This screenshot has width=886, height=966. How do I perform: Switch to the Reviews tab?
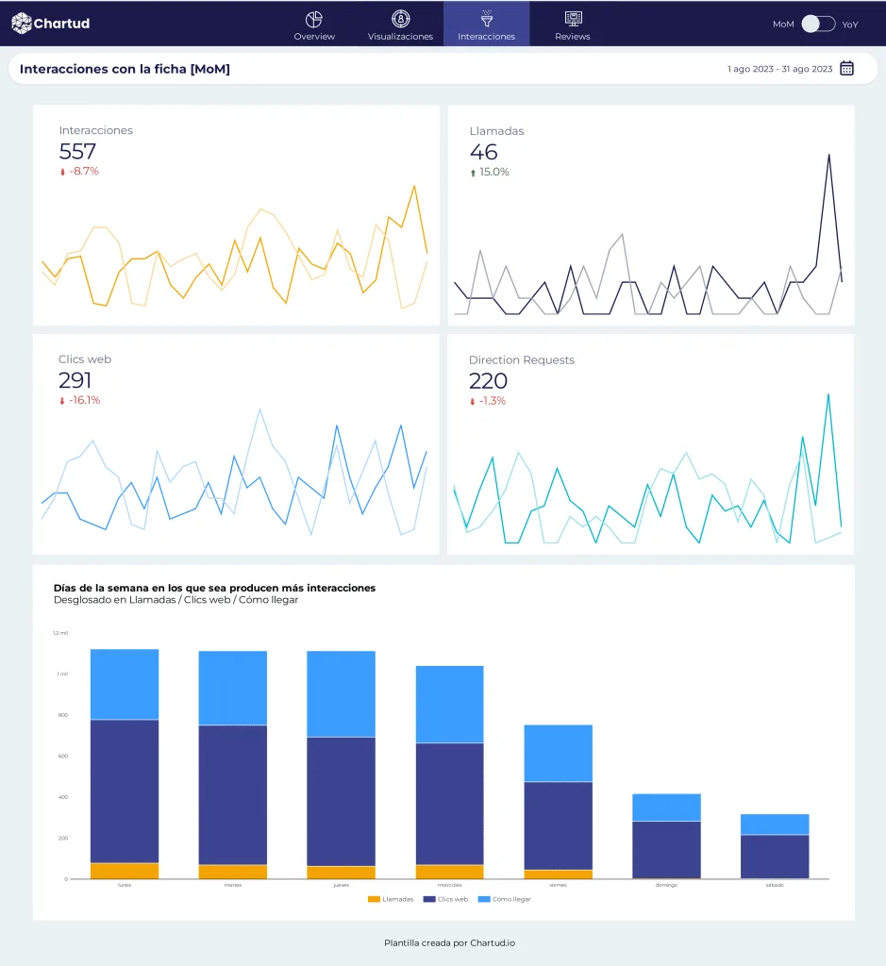click(x=573, y=37)
